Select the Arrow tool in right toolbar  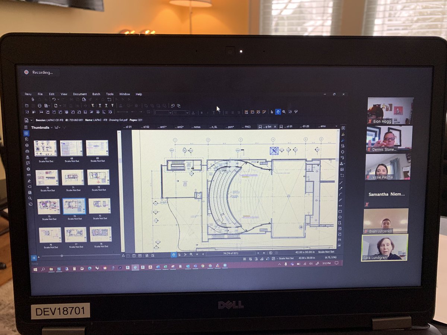pos(341,189)
